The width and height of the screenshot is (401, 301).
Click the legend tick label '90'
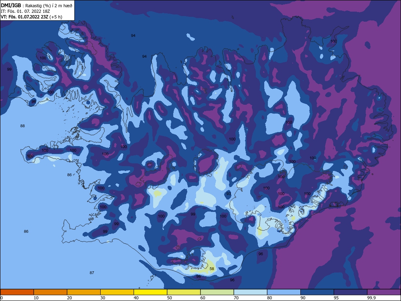[x=303, y=298]
